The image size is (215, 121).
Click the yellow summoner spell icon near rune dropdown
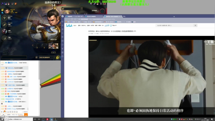pyautogui.click(x=58, y=57)
